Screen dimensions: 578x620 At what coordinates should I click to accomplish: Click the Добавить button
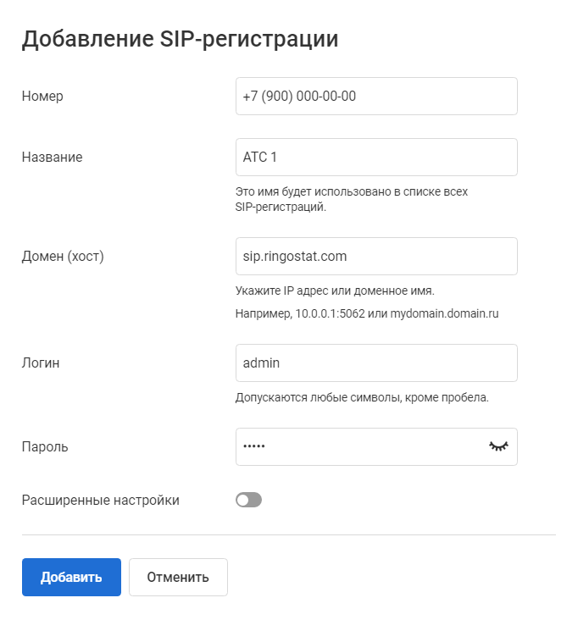71,578
